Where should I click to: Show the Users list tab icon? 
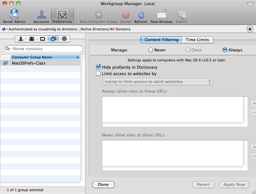pyautogui.click(x=21, y=39)
